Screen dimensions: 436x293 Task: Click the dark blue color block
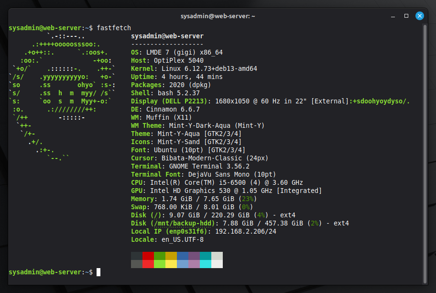[183, 256]
